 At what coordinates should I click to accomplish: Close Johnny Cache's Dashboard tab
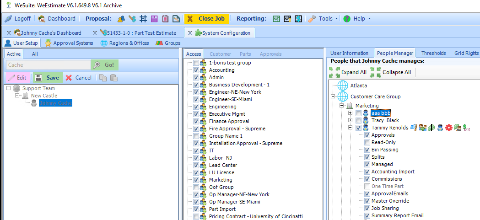coord(9,33)
